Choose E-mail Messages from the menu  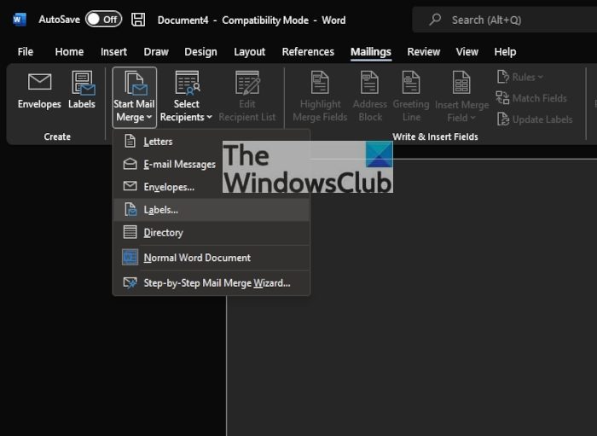pyautogui.click(x=212, y=164)
